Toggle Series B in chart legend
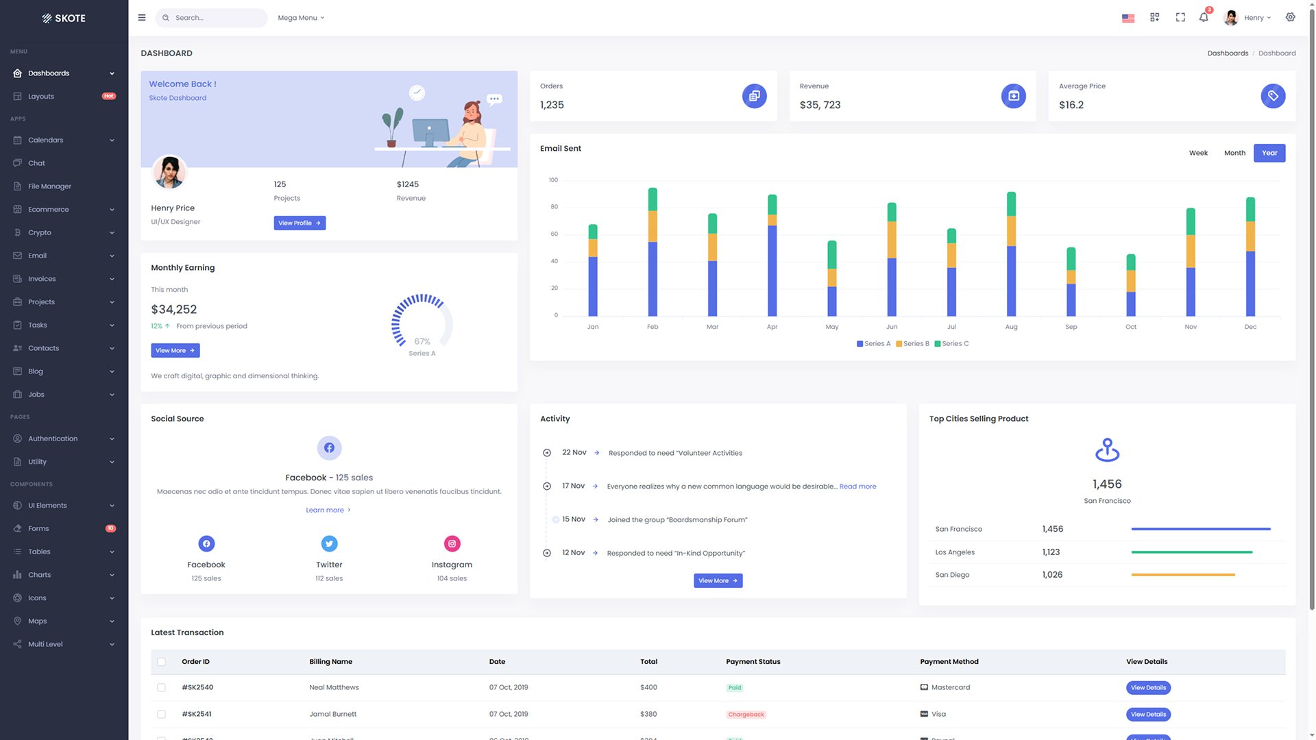Viewport: 1316px width, 740px height. (x=913, y=344)
